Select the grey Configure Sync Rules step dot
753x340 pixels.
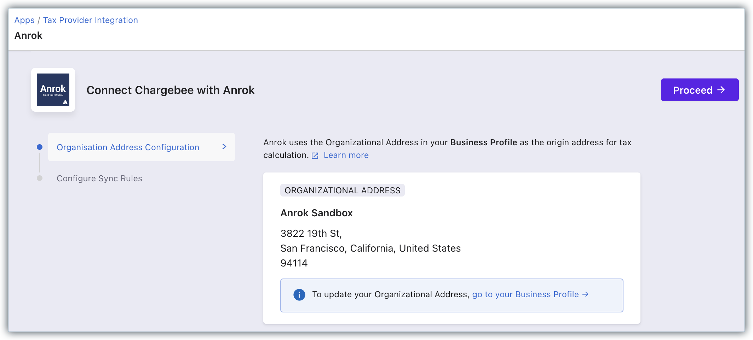click(x=40, y=178)
